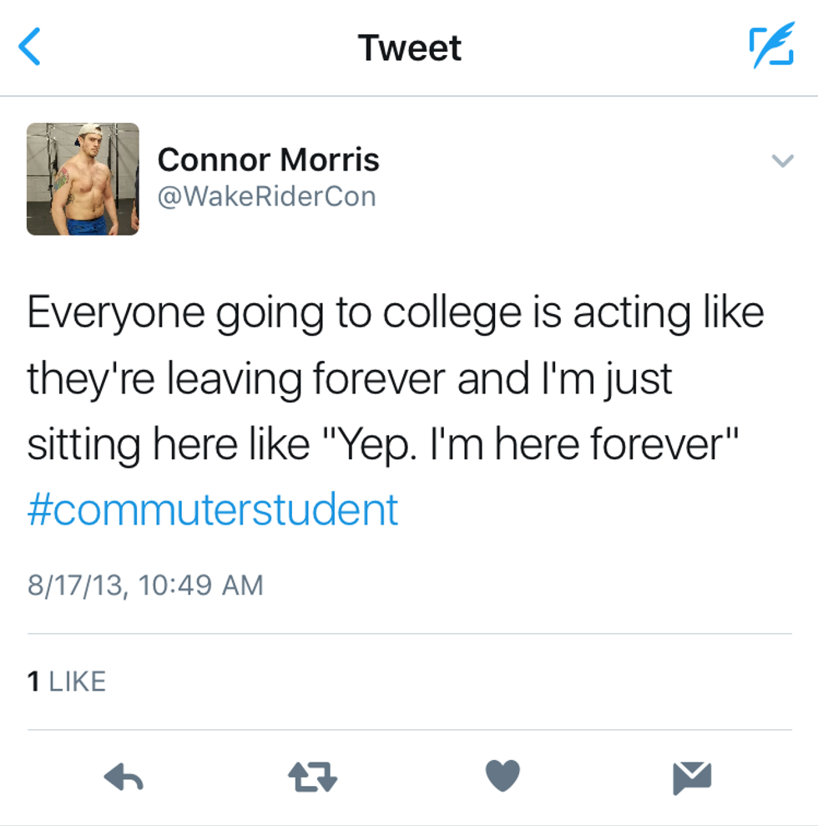818x826 pixels.
Task: Click the like count number 1
Action: pos(33,682)
